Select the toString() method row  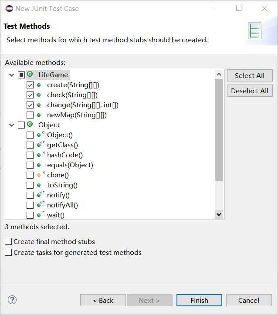62,185
